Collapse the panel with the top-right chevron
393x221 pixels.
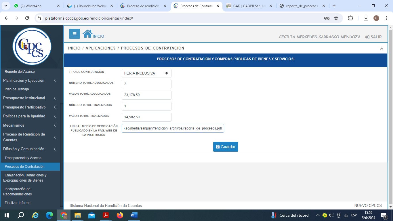[x=381, y=49]
